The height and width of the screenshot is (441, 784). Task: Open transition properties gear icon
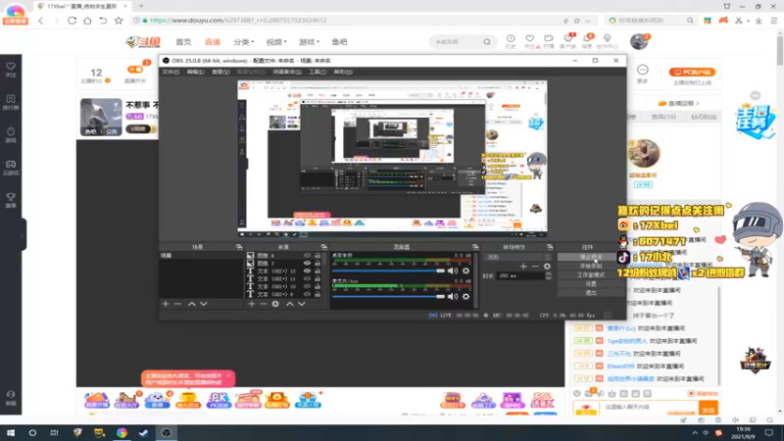pyautogui.click(x=547, y=267)
